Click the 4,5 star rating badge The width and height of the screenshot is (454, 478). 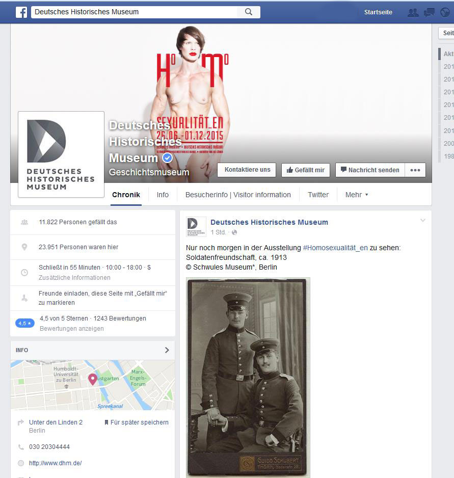[25, 323]
